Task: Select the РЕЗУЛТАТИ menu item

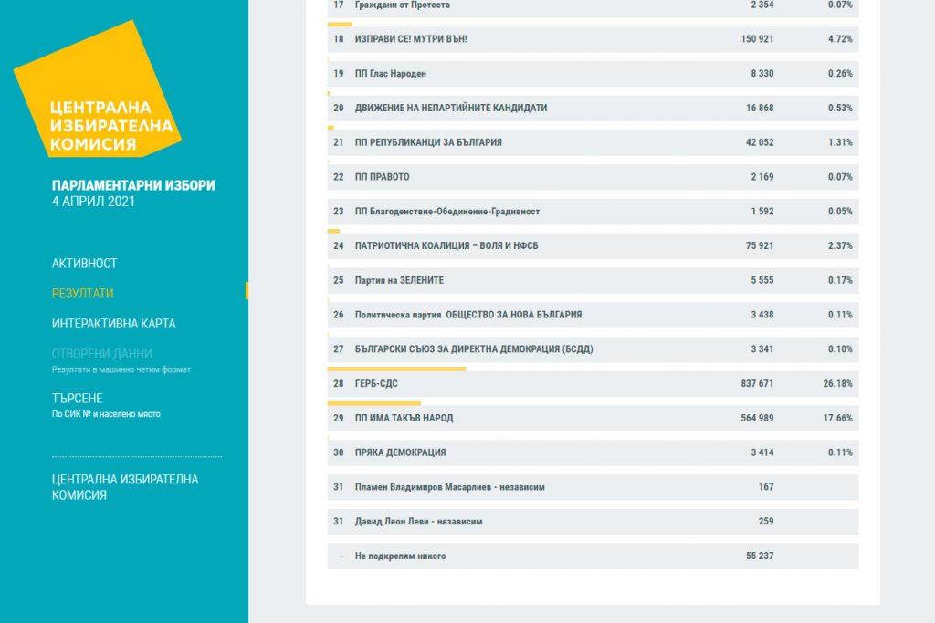Action: 83,293
